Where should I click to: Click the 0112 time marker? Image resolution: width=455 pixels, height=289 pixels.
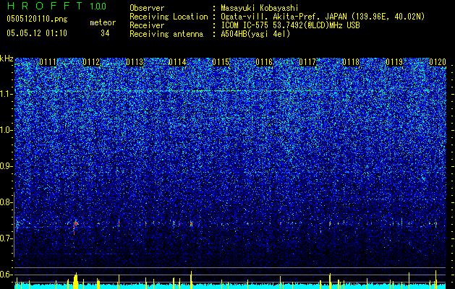[x=91, y=62]
